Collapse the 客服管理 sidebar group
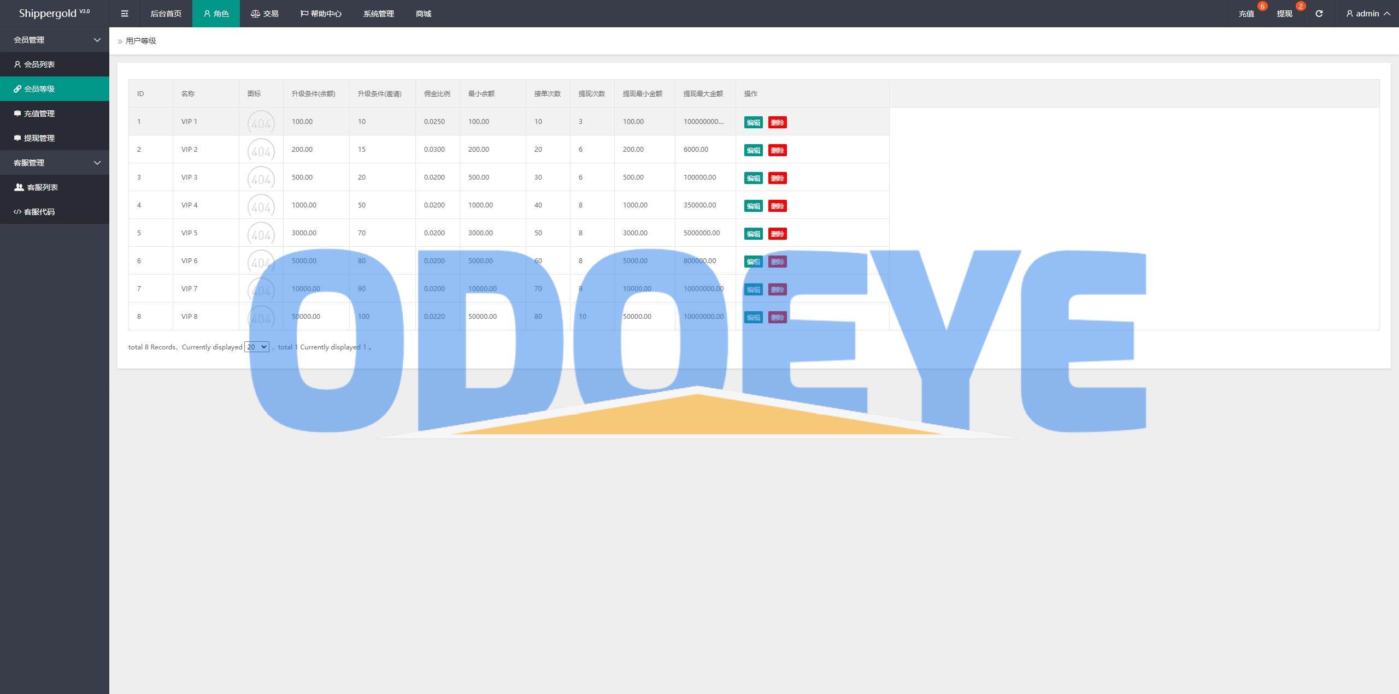1399x694 pixels. 55,163
